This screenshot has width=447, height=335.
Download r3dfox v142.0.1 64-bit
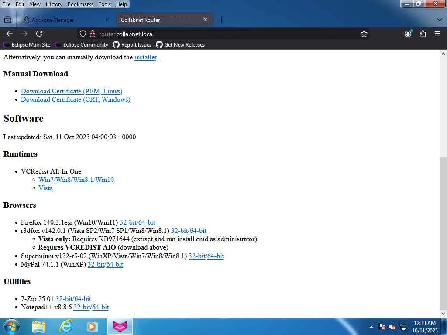(198, 231)
